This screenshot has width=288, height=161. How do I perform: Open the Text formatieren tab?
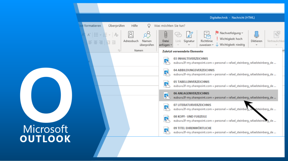(x=90, y=26)
